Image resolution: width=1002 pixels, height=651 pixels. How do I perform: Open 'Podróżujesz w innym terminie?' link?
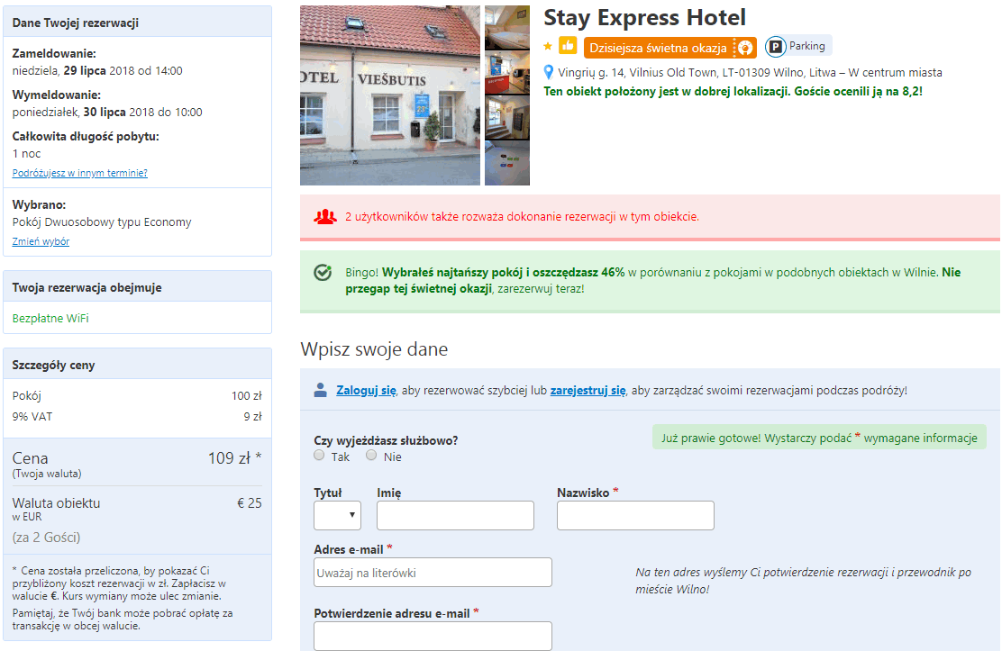point(80,173)
